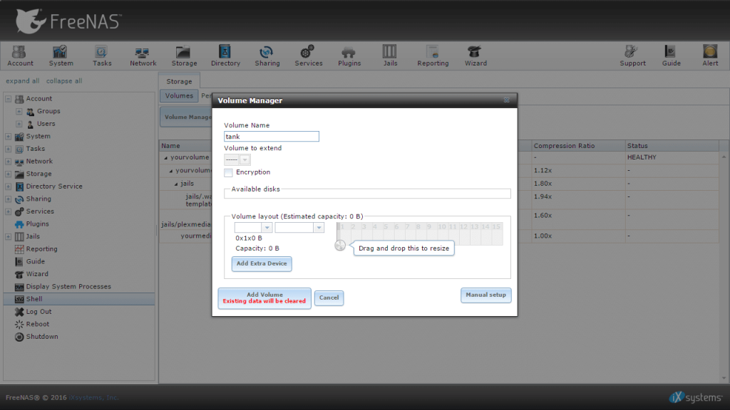730x410 pixels.
Task: Click the Jails toolbar icon
Action: point(390,56)
